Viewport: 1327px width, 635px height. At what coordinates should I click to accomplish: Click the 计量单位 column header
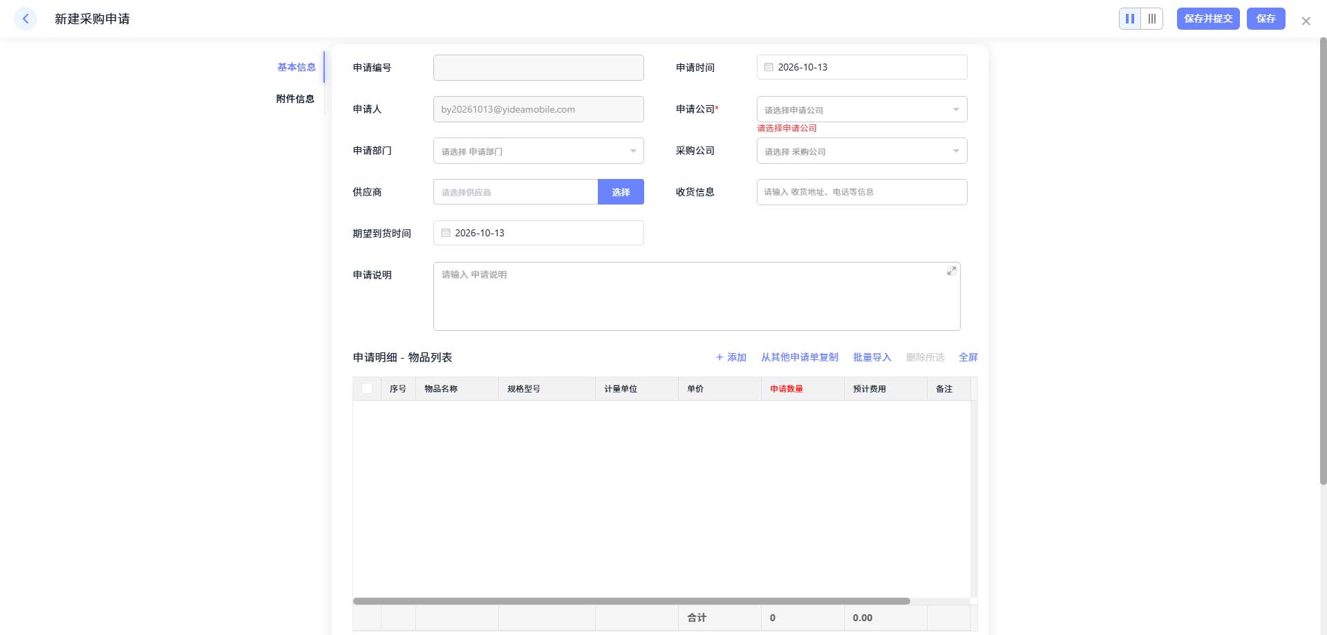[637, 388]
